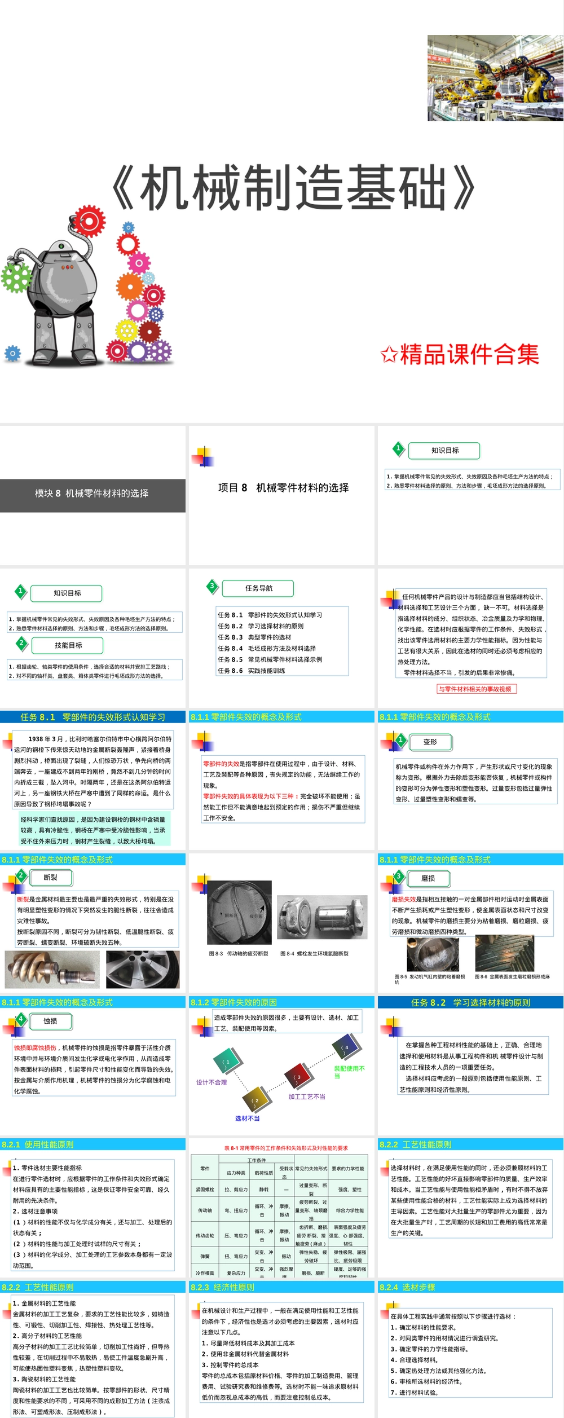Select 任务 8.5 常见机械零件材料选择示例
The image size is (564, 1418).
(270, 659)
